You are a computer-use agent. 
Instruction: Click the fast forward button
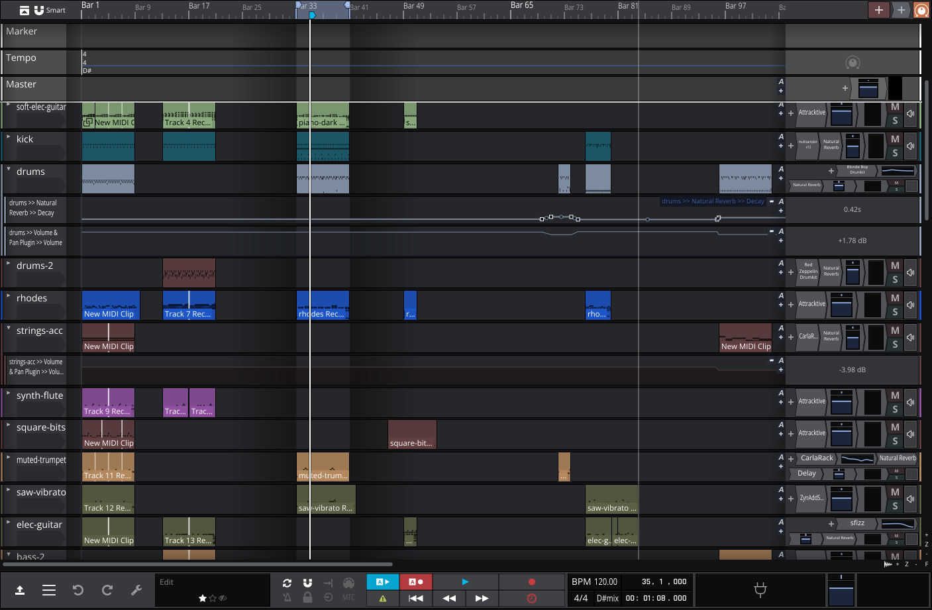482,598
